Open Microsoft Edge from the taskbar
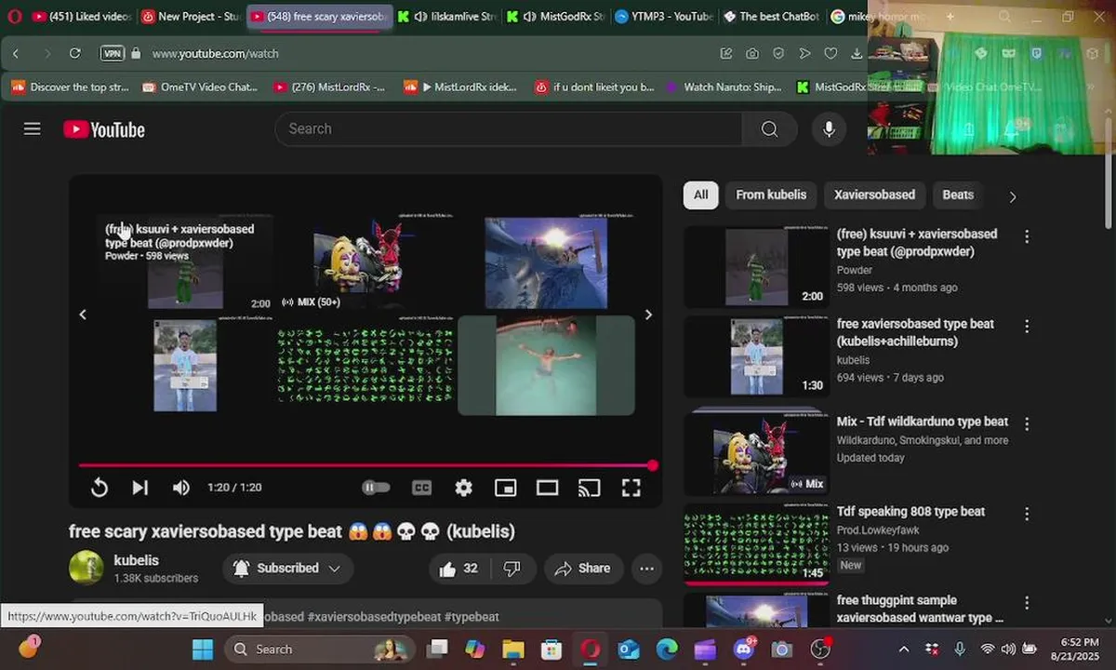The width and height of the screenshot is (1116, 670). pos(667,650)
